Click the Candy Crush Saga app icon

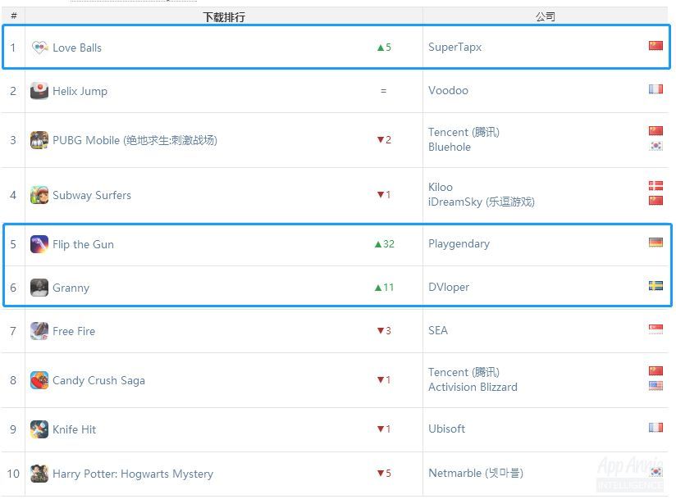[x=39, y=380]
